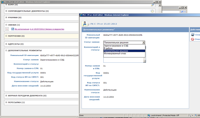This screenshot has width=200, height=118.
Task: Click the user avatar icon beside РК С-79 heading
Action: point(85,24)
